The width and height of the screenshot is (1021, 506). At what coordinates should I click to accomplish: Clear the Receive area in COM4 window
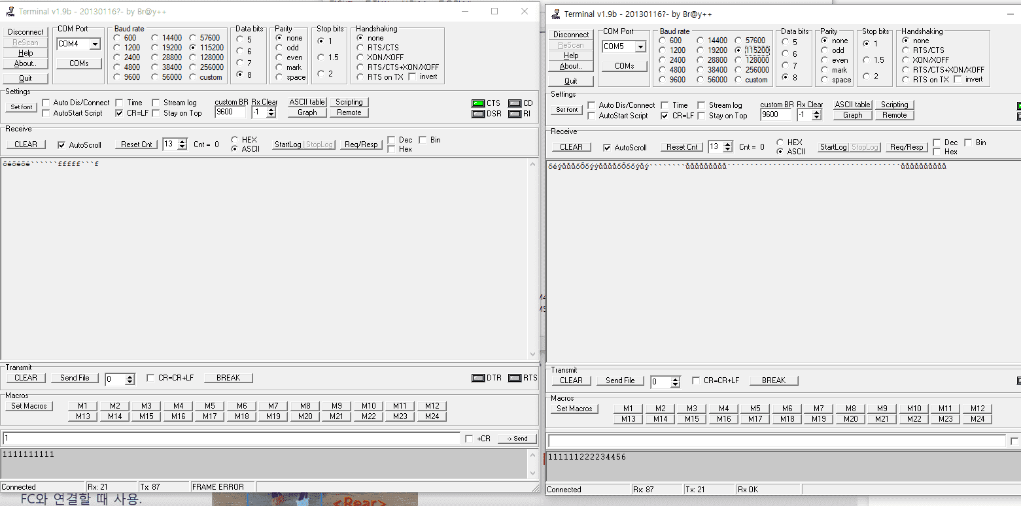coord(26,144)
